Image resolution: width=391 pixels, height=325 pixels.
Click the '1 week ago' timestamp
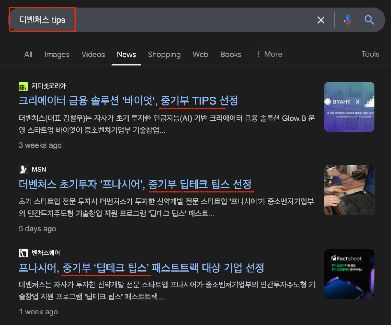click(x=38, y=312)
